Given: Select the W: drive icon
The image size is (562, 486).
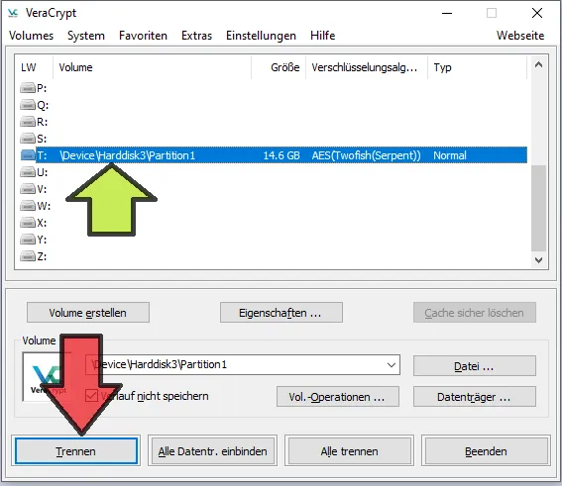Looking at the screenshot, I should 27,206.
